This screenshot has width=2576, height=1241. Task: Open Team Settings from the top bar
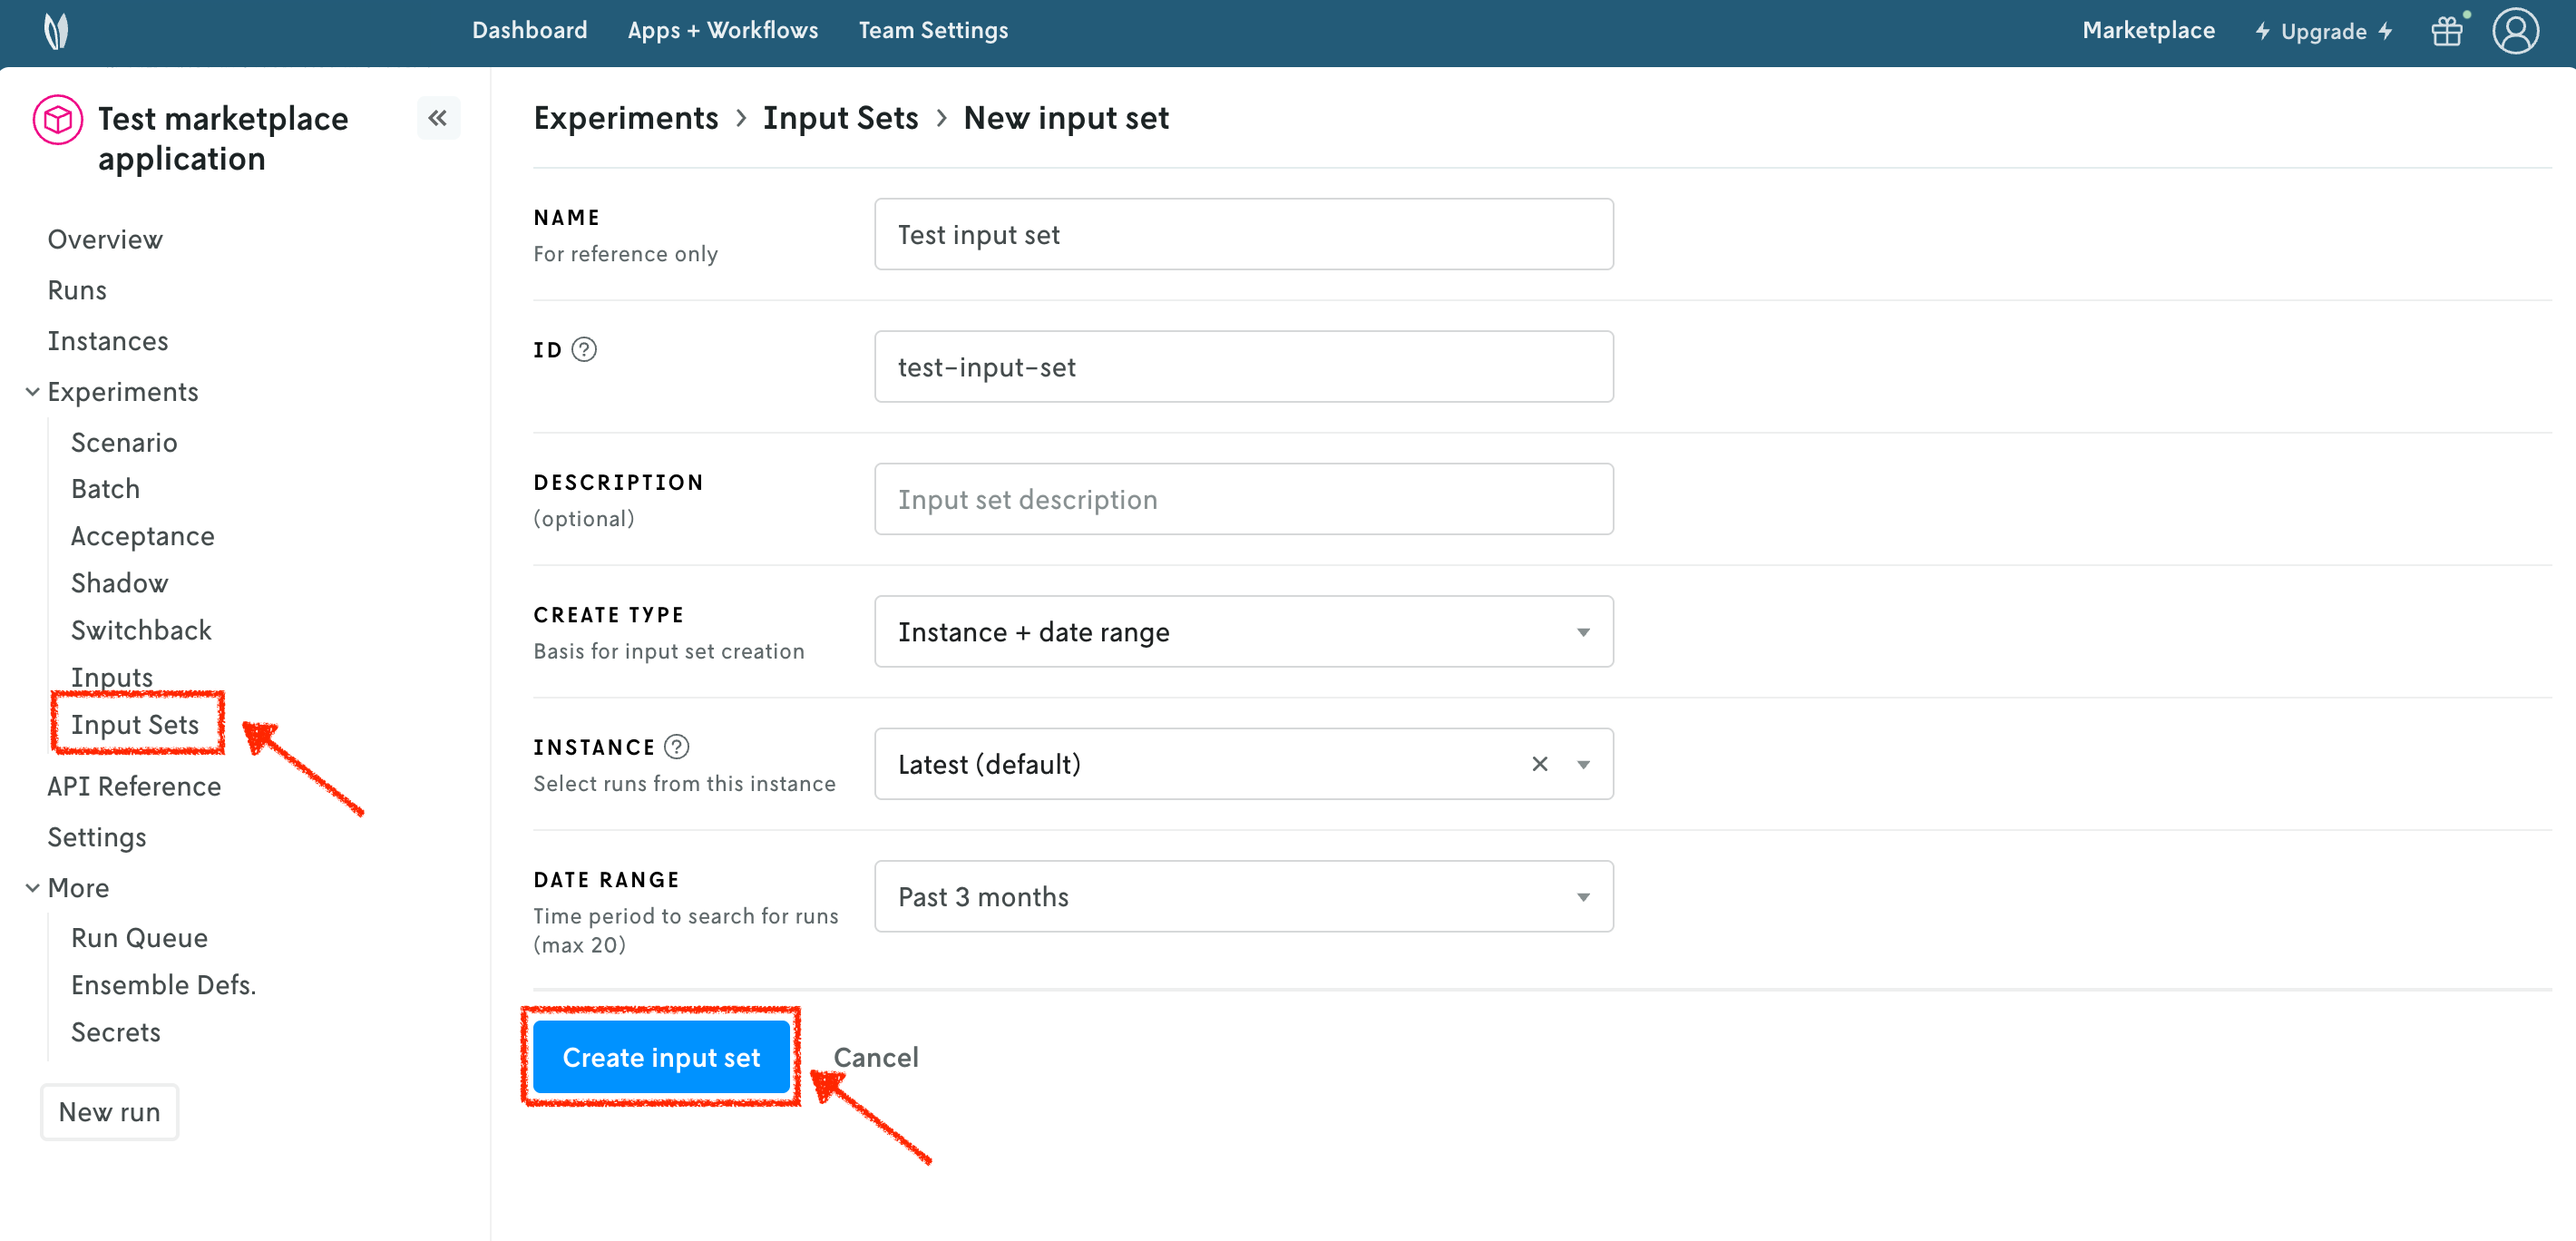[x=933, y=30]
